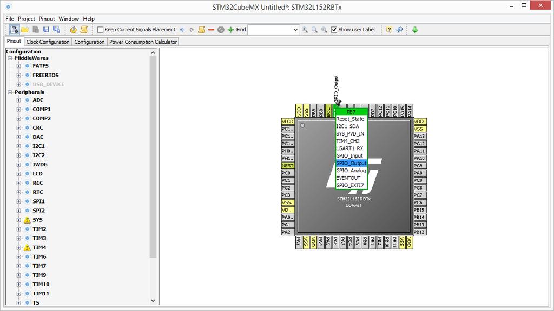
Task: Select the RTC peripheral in the tree
Action: point(38,192)
